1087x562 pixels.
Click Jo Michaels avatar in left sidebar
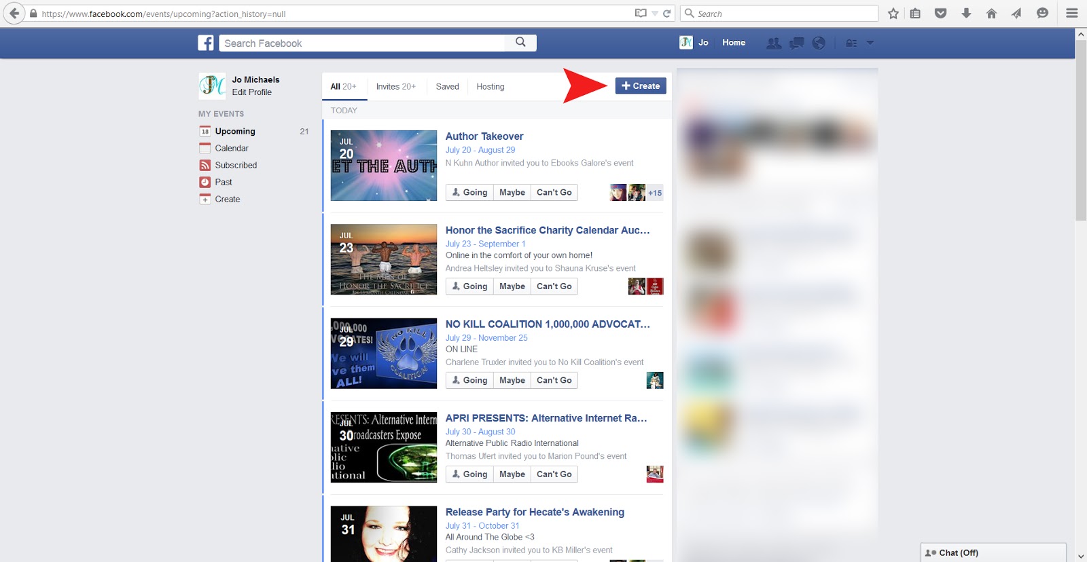[x=212, y=86]
